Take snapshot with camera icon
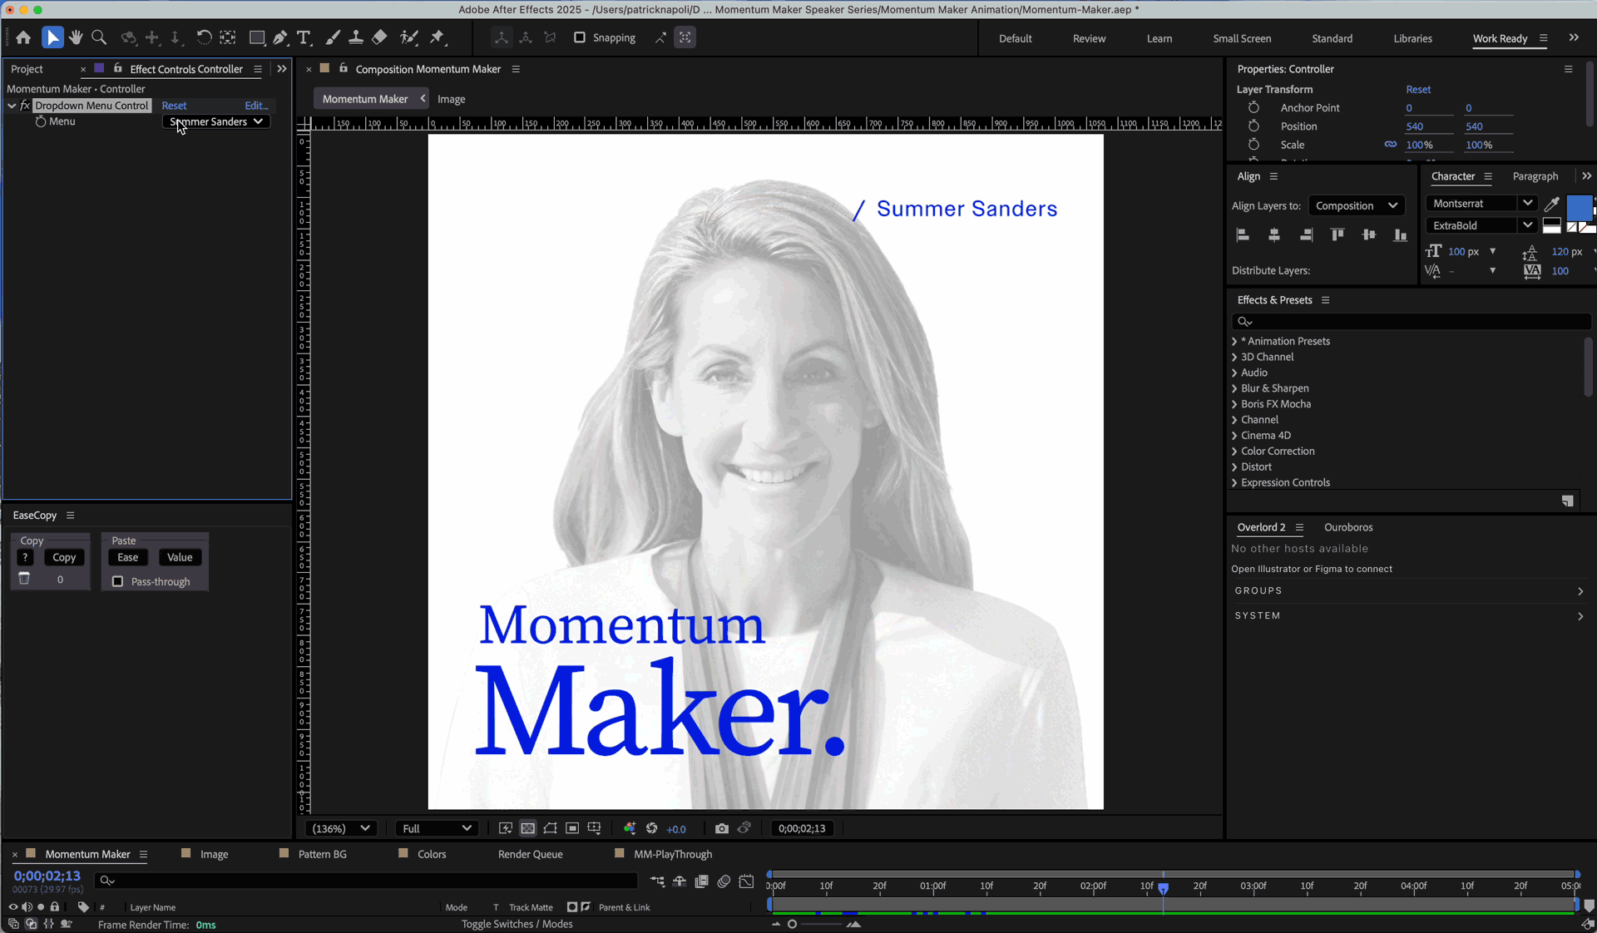 click(x=721, y=828)
